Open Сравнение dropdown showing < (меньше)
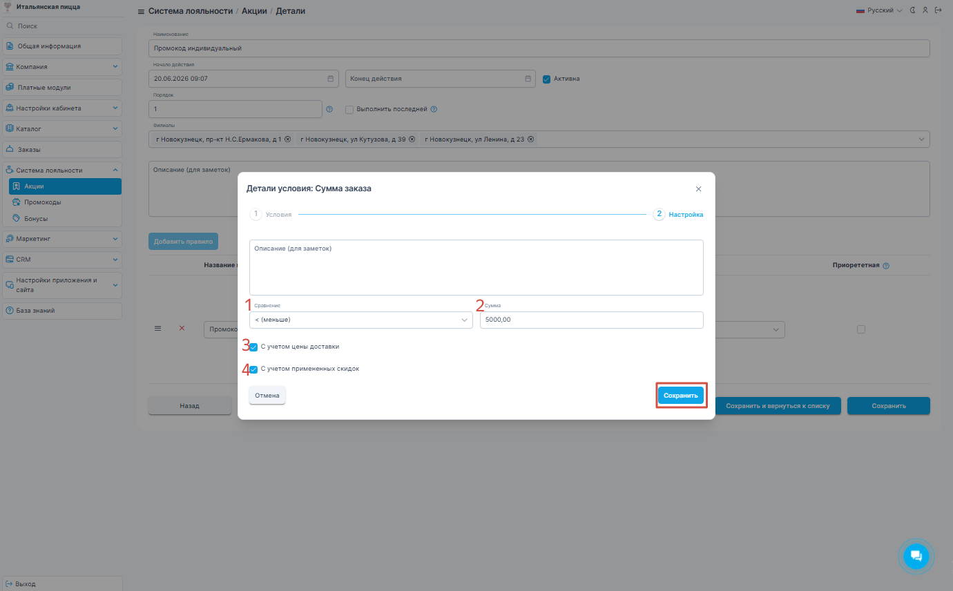 (x=361, y=320)
